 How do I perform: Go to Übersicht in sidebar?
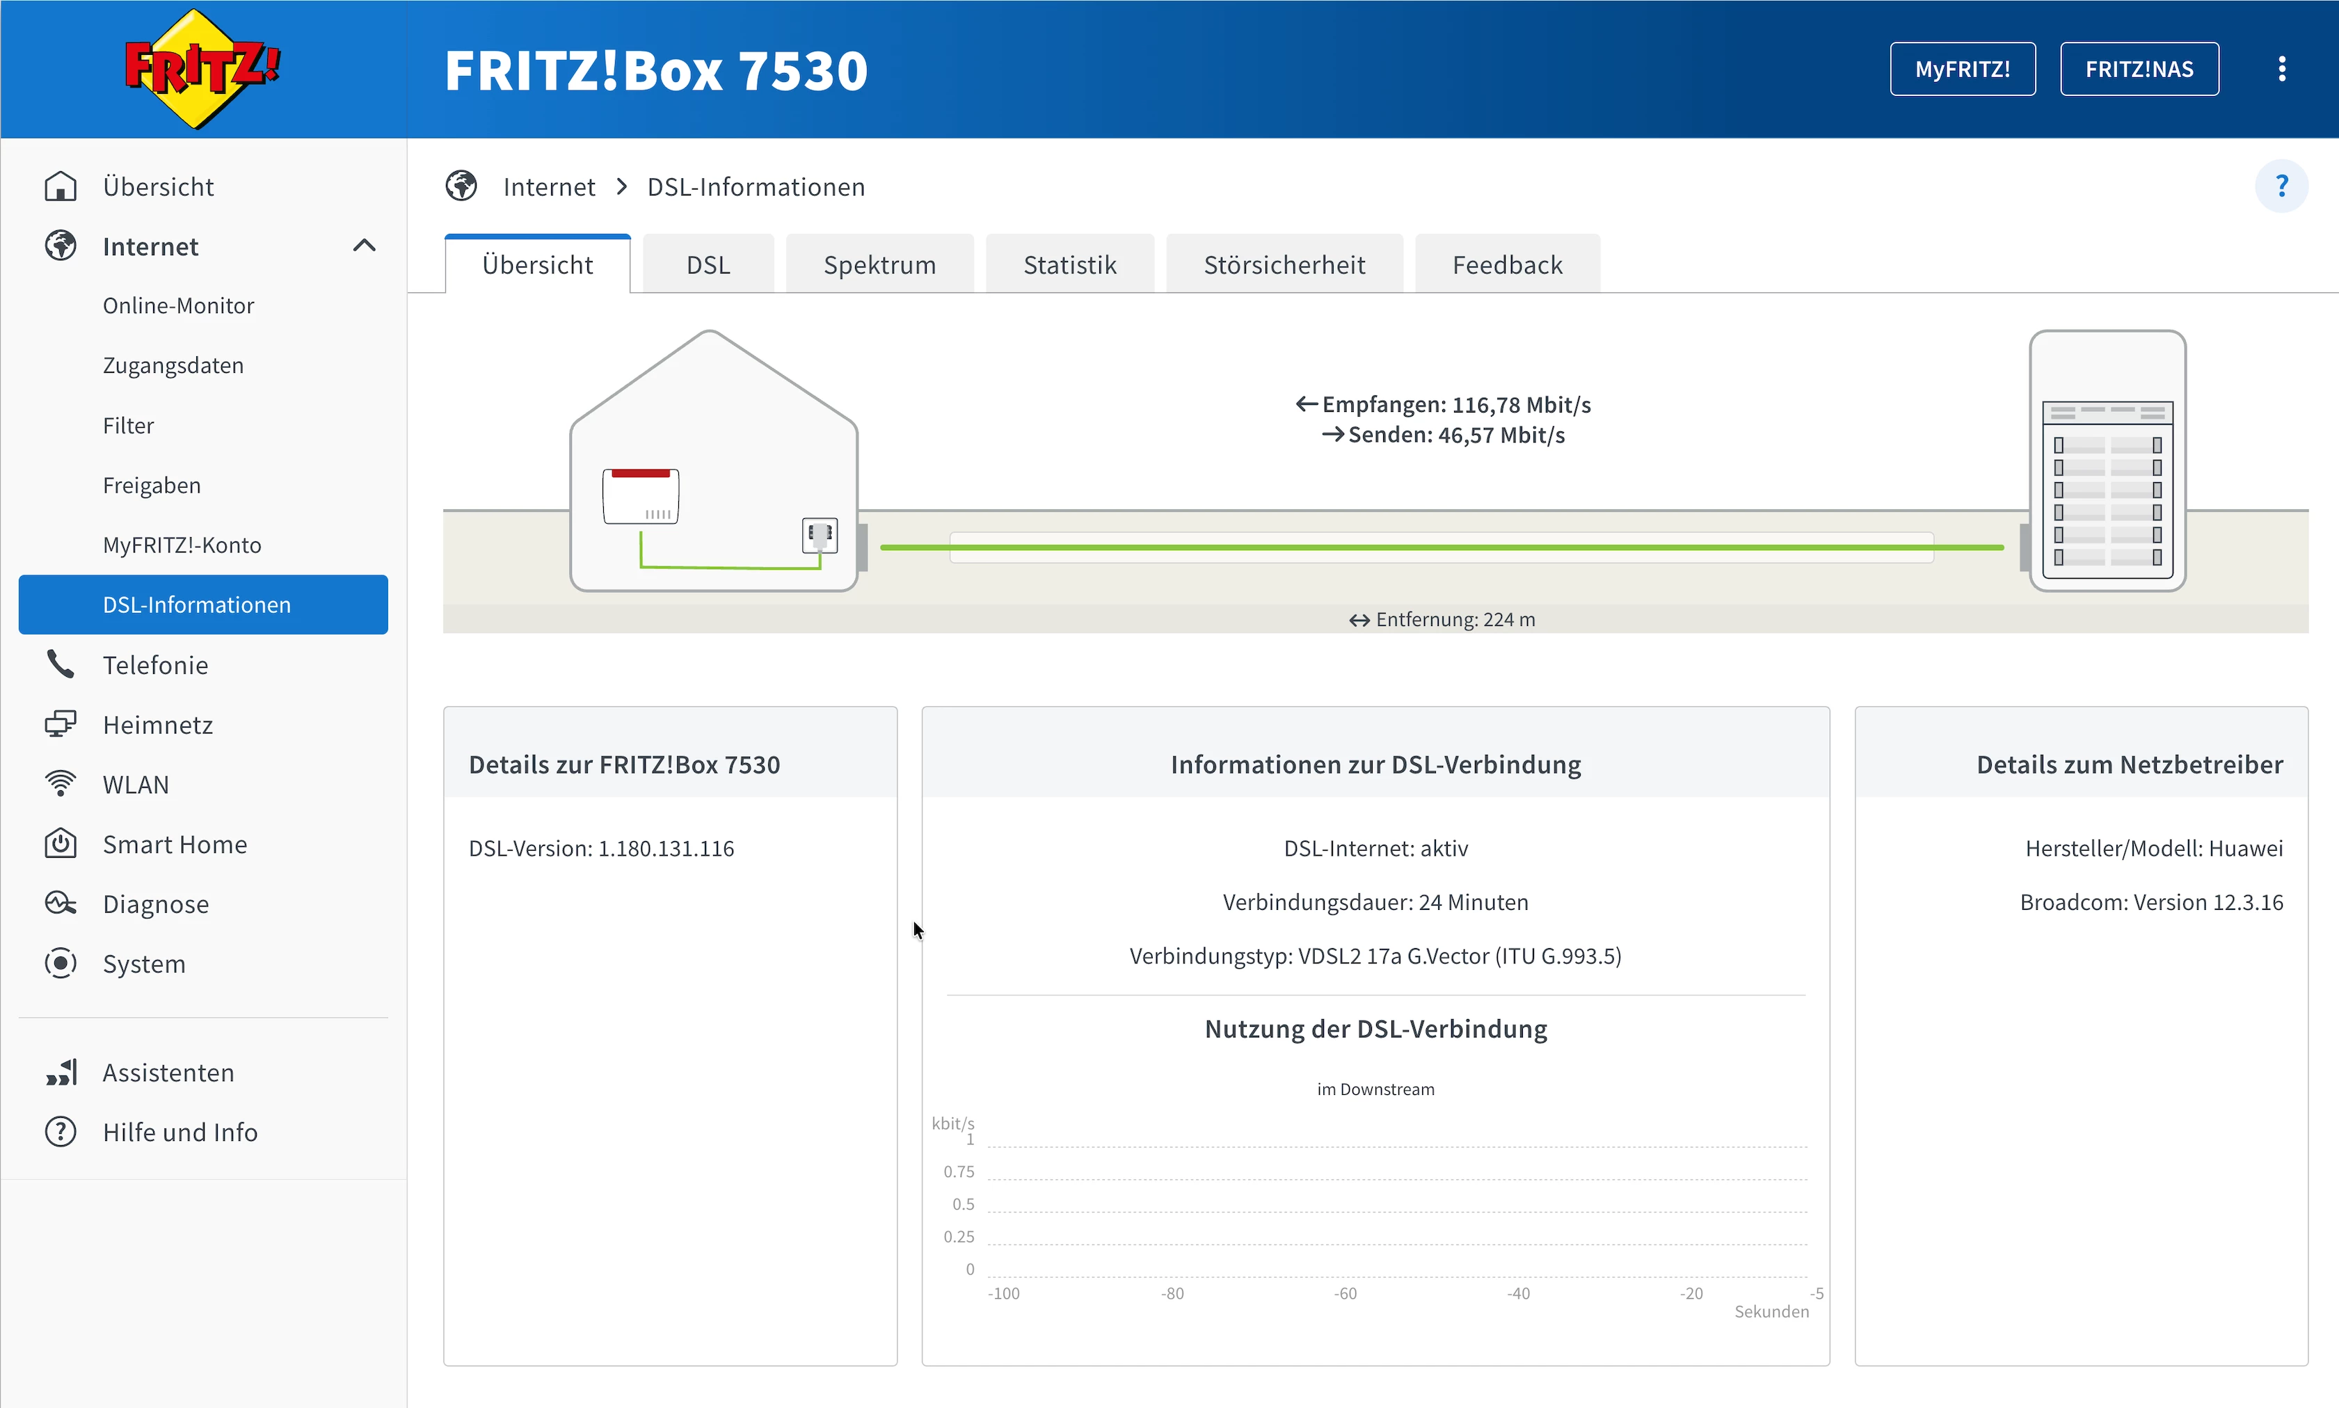tap(159, 186)
